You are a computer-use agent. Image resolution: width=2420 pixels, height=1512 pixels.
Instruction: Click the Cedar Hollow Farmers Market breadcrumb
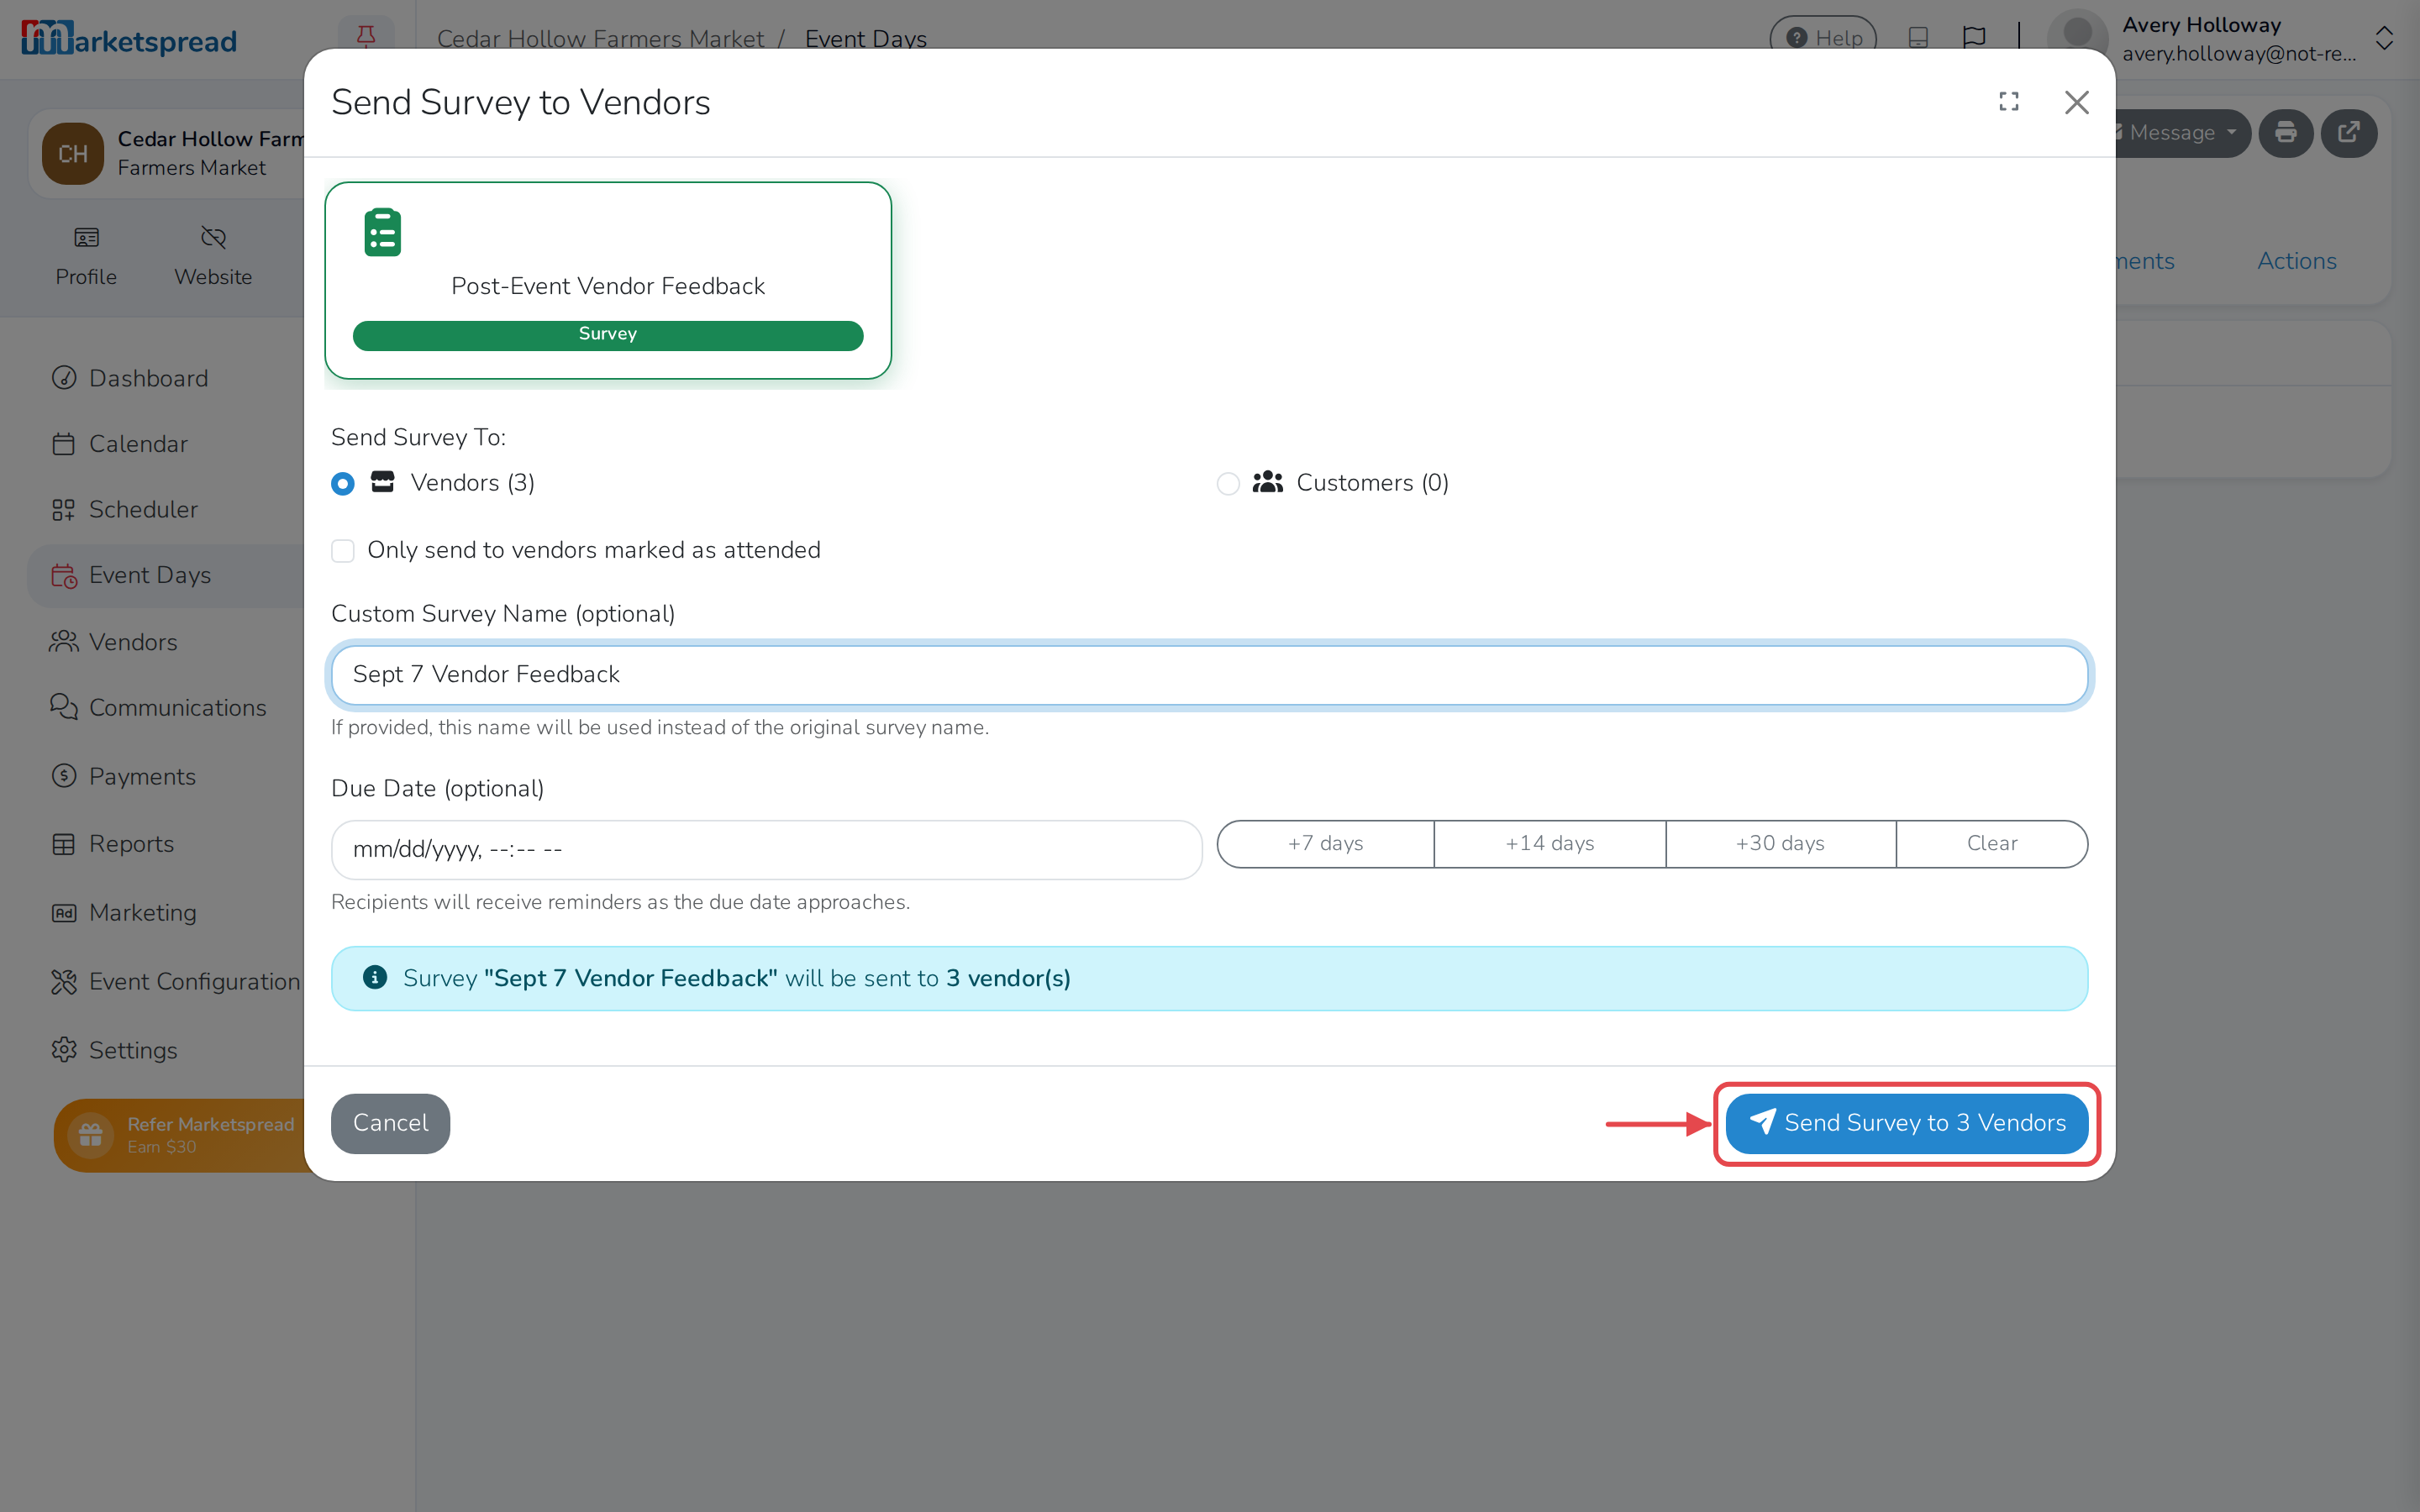600,38
